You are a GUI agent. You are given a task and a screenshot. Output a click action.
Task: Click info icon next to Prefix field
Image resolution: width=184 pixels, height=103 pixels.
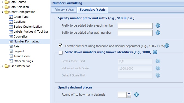158,25
